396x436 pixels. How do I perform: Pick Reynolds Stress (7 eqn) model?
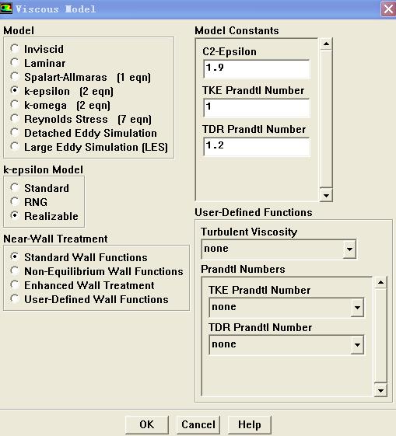tap(15, 119)
